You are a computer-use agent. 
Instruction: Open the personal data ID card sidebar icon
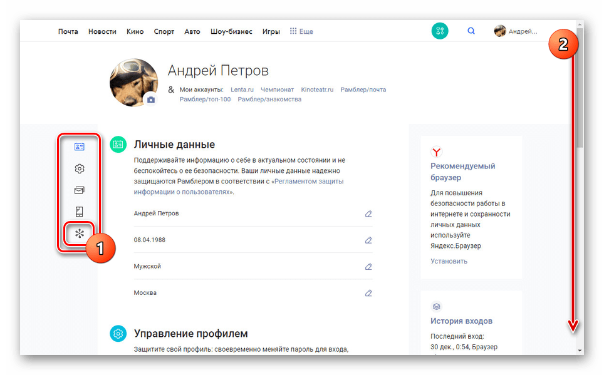point(78,145)
